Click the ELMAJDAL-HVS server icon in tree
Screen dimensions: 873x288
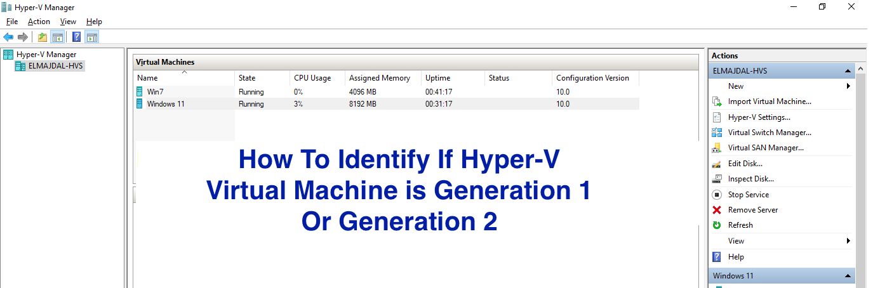point(20,66)
